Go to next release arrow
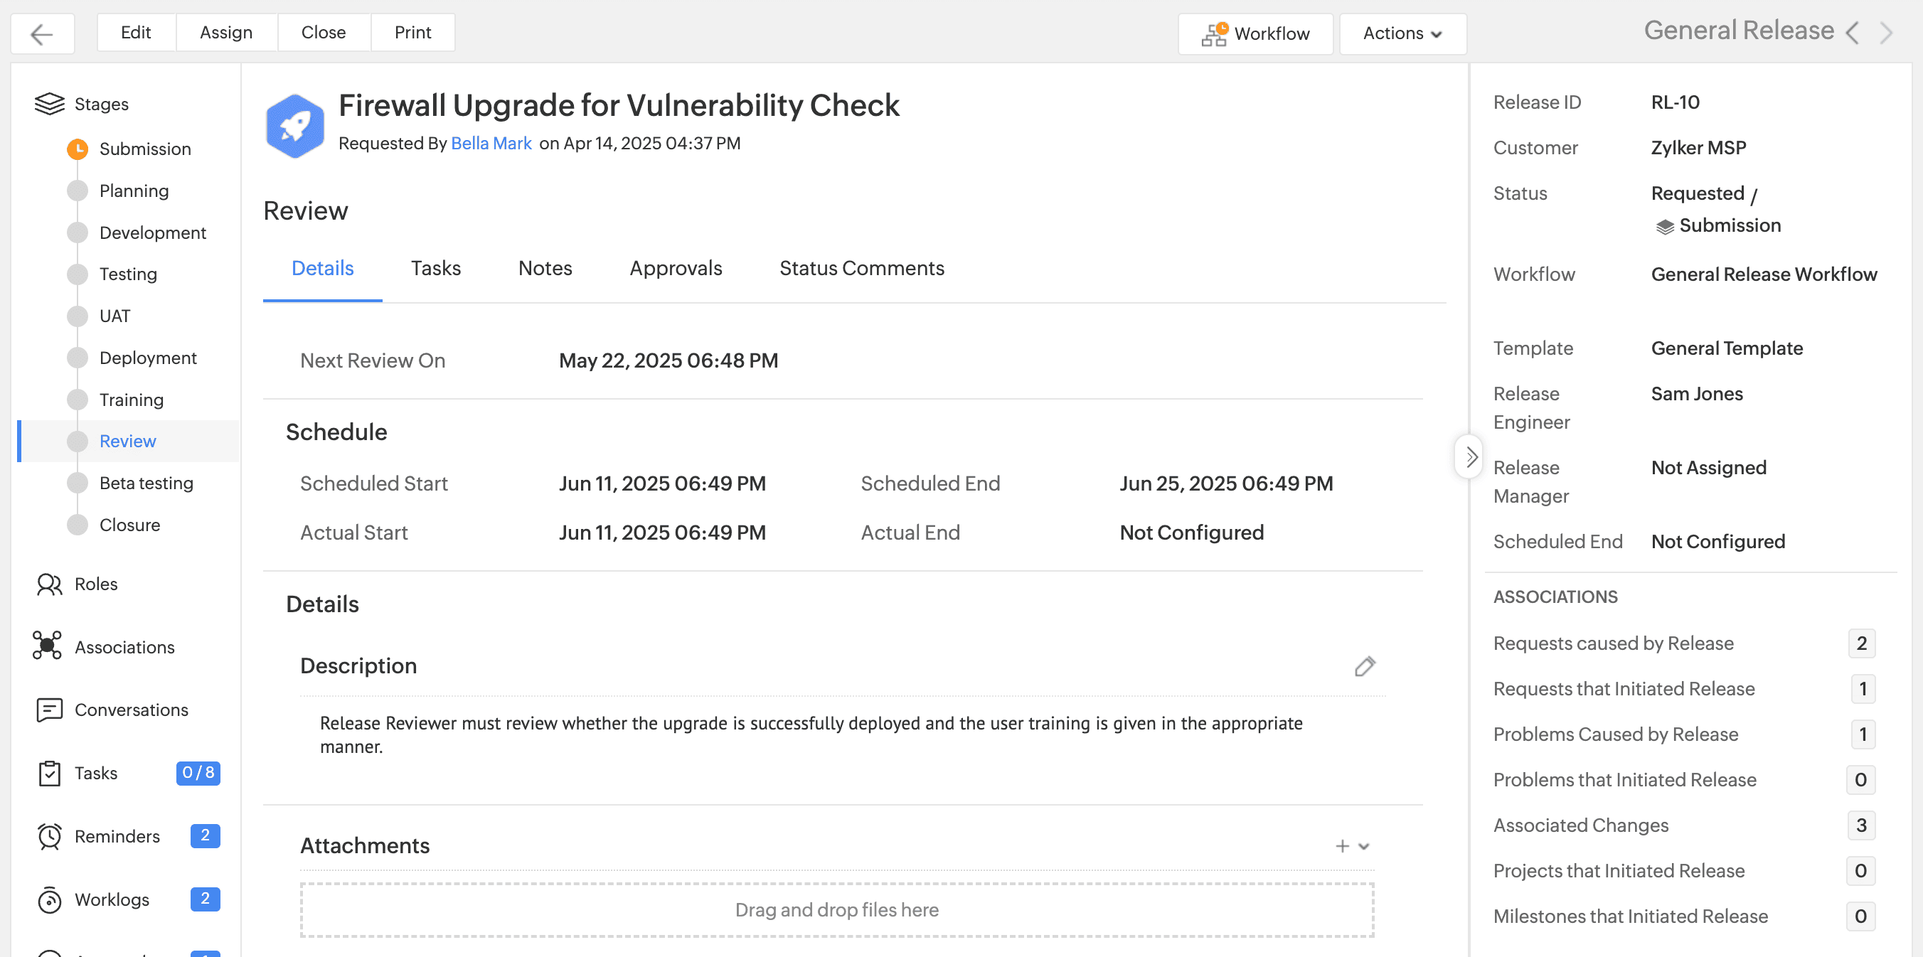Image resolution: width=1923 pixels, height=957 pixels. pyautogui.click(x=1886, y=33)
